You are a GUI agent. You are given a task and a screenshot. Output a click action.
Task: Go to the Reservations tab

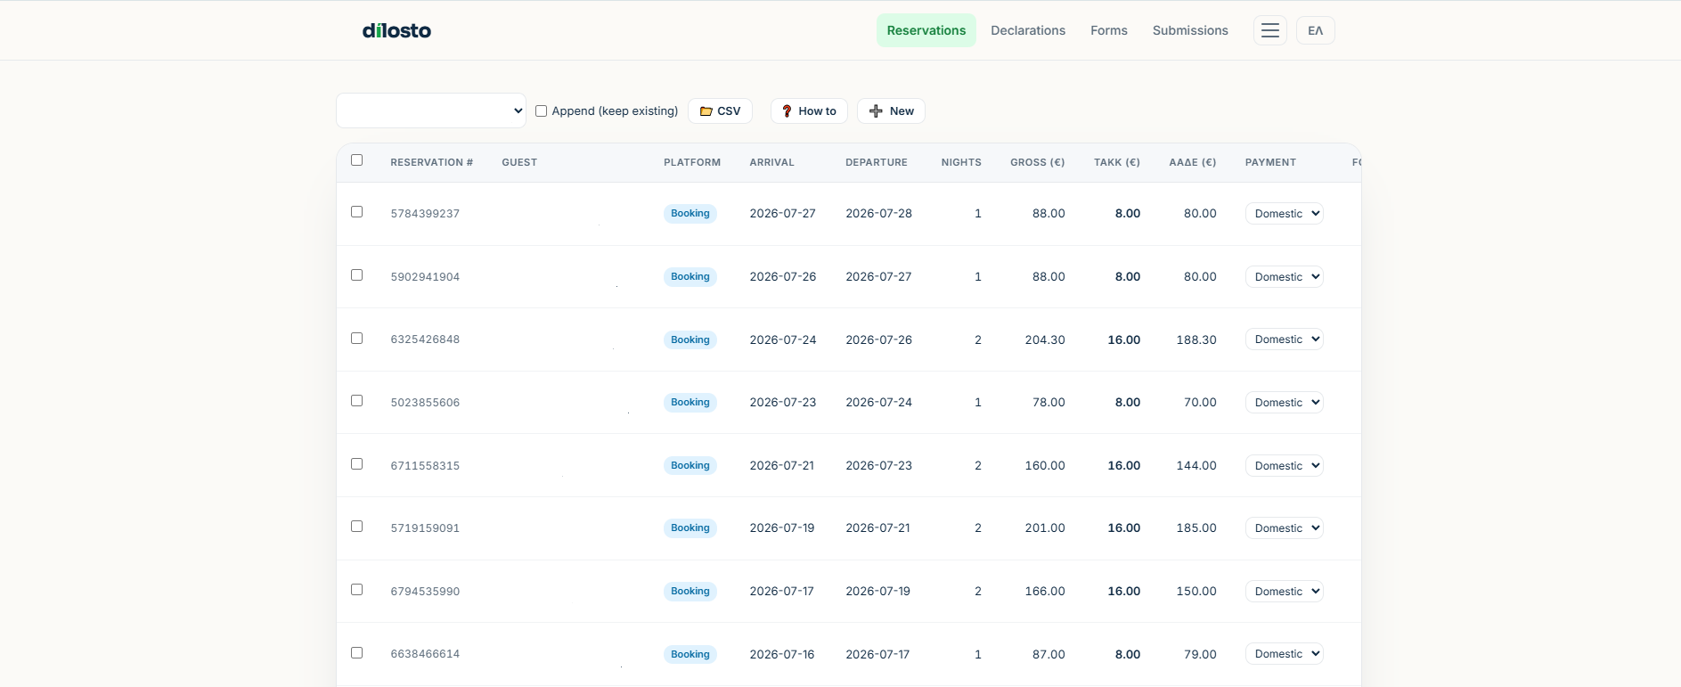pos(926,30)
